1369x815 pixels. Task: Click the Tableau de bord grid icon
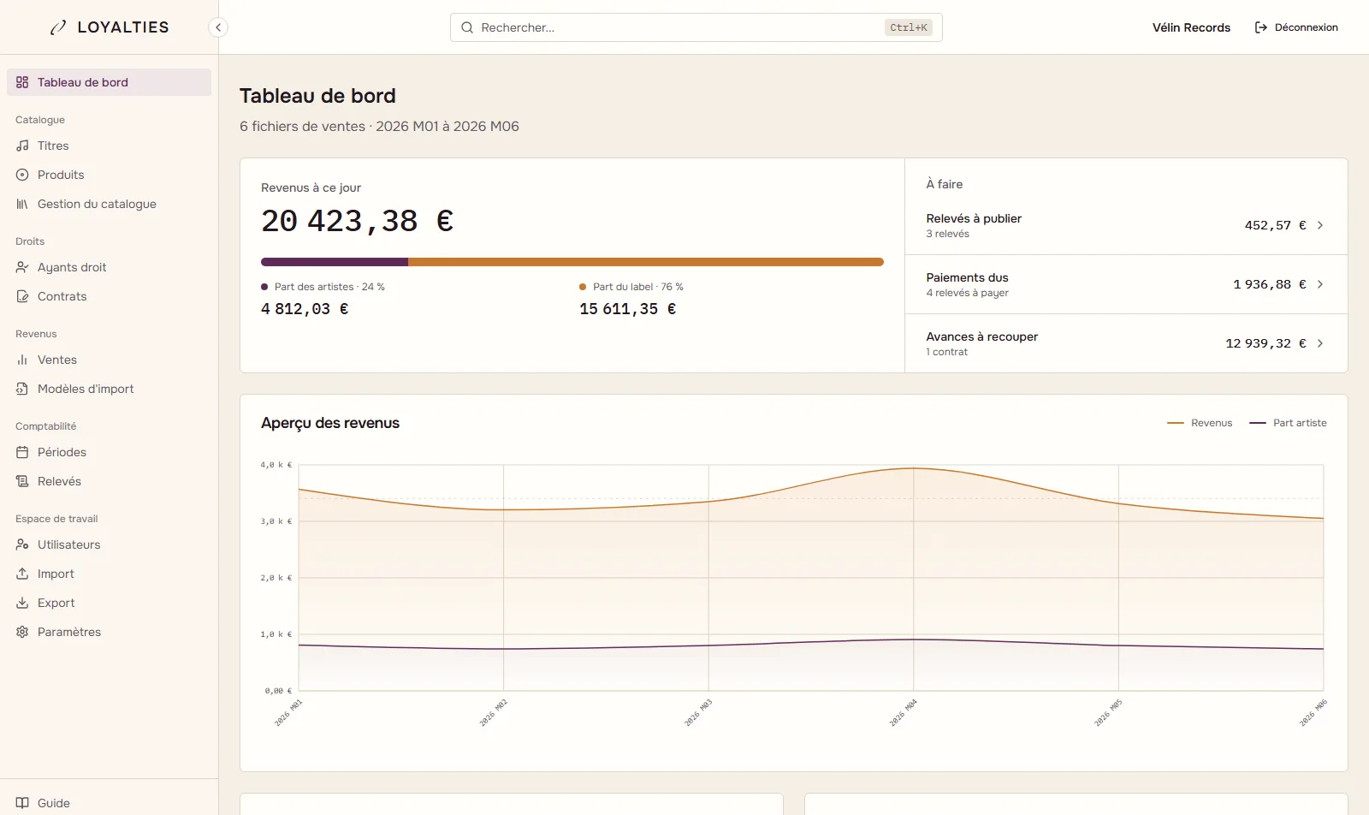click(x=22, y=82)
